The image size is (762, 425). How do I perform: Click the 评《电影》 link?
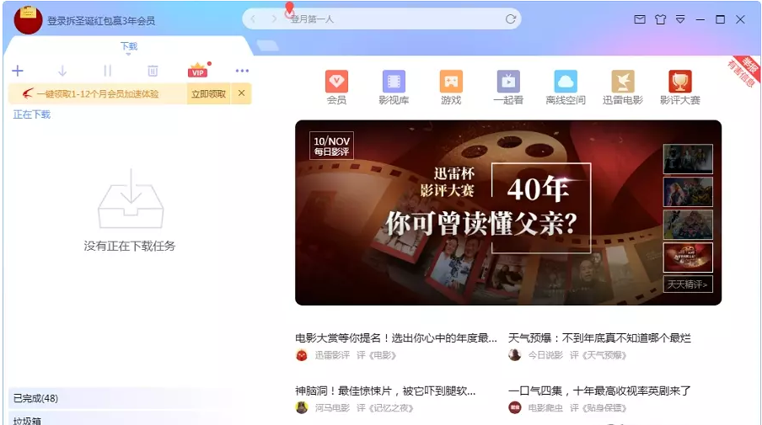click(x=376, y=356)
